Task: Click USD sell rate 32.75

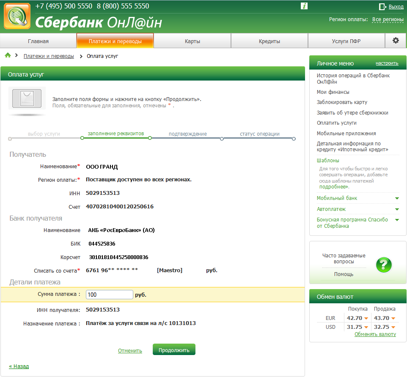Action: [x=382, y=327]
